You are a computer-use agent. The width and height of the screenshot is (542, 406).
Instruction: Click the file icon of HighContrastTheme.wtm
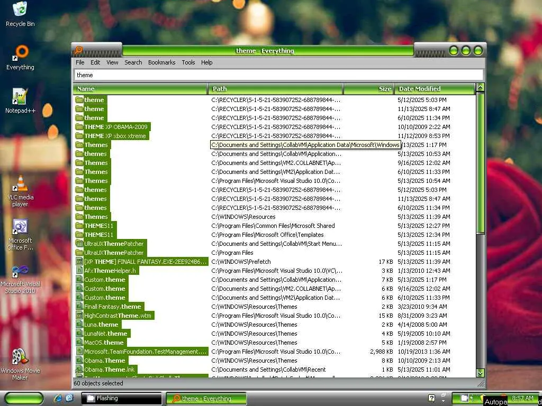[x=79, y=315]
